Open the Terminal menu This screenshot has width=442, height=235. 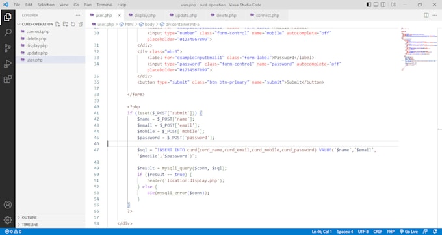pyautogui.click(x=104, y=5)
